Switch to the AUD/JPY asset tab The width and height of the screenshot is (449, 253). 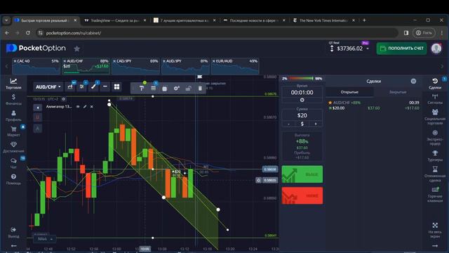pos(185,66)
